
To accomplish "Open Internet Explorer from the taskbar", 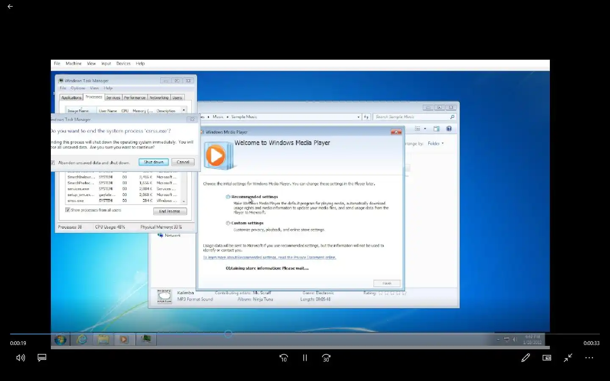I will pyautogui.click(x=81, y=340).
